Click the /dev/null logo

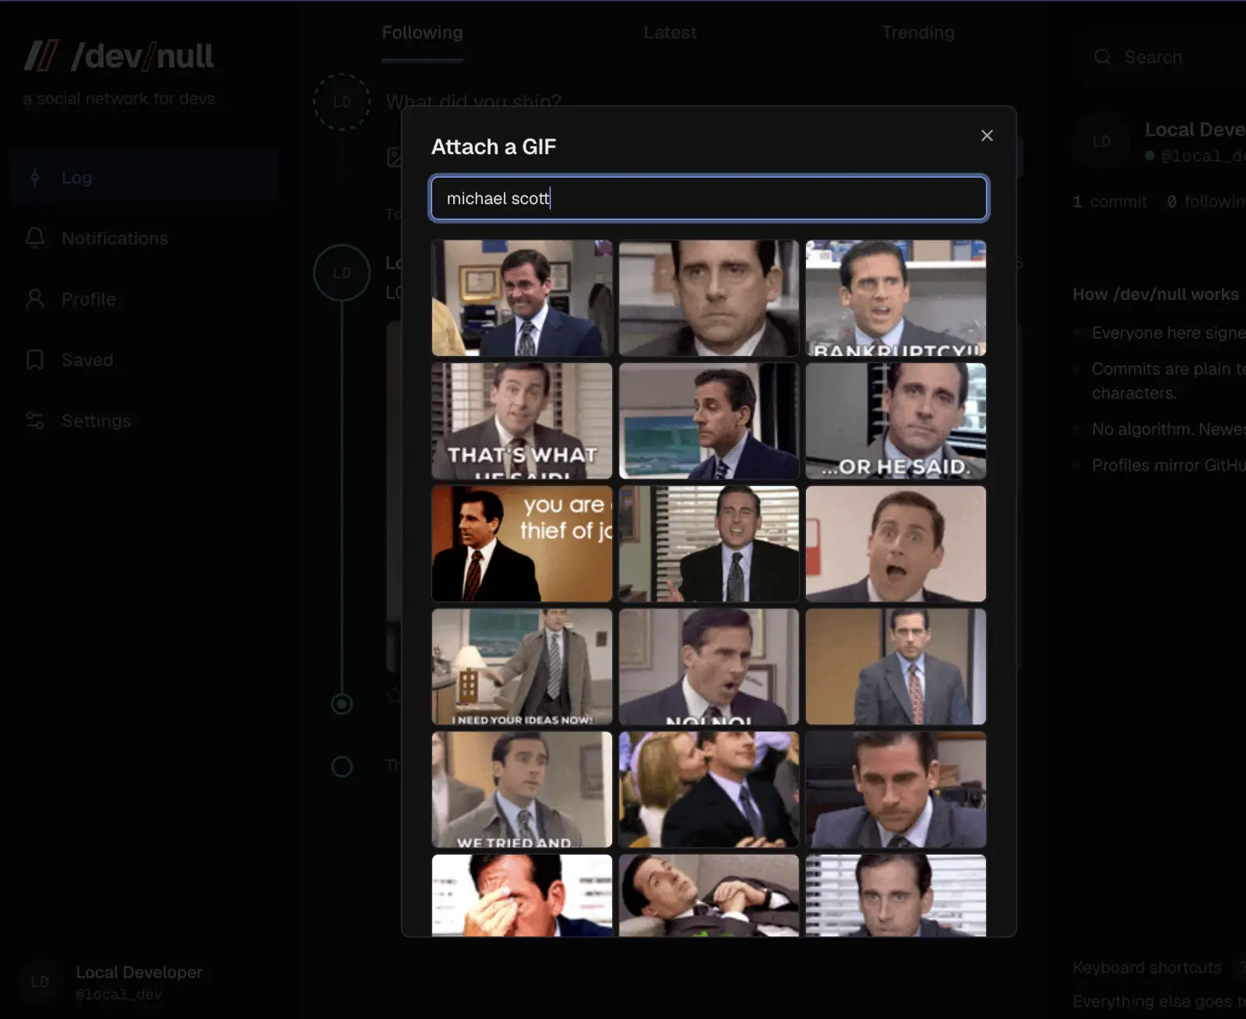pos(118,56)
